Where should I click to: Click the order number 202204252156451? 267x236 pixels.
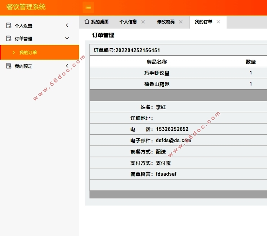(138, 50)
